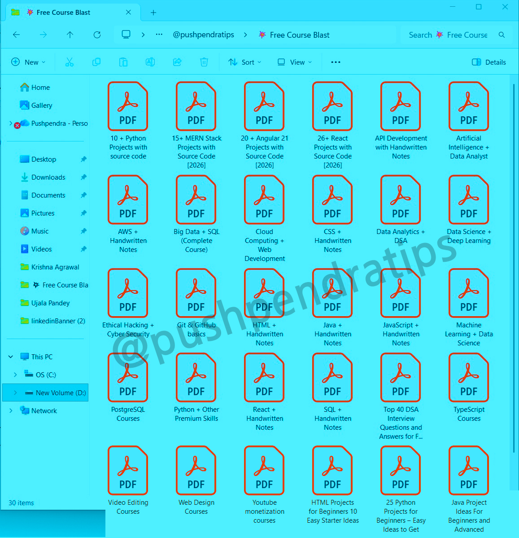The image size is (519, 538).
Task: Select Big Data + SQL PDF
Action: coord(196,214)
